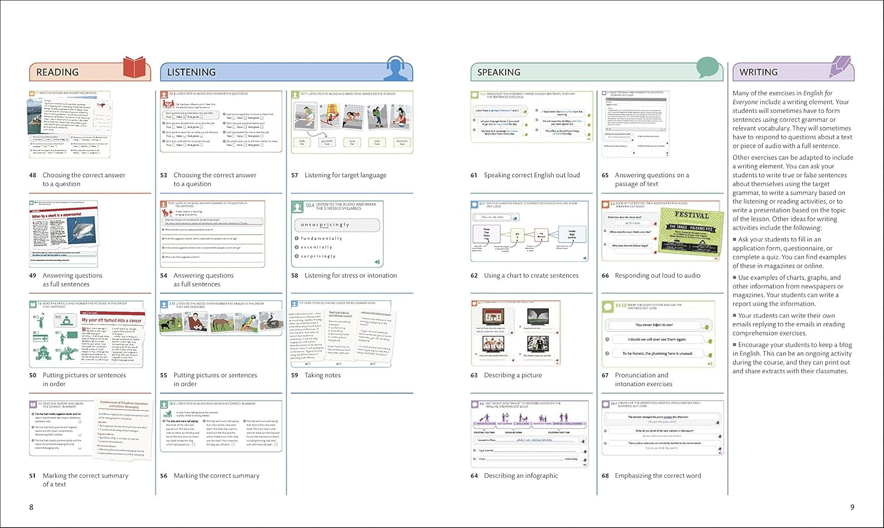This screenshot has height=528, width=884.
Task: Select entry 57 Listening for target language
Action: (x=345, y=175)
